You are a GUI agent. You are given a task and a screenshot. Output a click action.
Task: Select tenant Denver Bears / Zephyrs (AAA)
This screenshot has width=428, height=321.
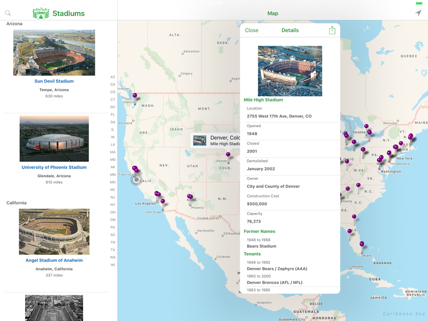tap(277, 269)
